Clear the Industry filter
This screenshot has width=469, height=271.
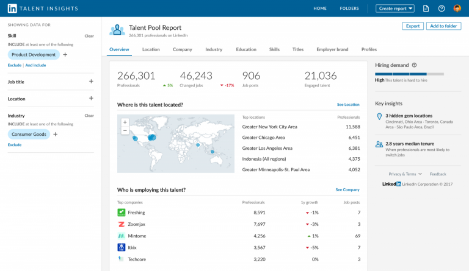coord(89,116)
